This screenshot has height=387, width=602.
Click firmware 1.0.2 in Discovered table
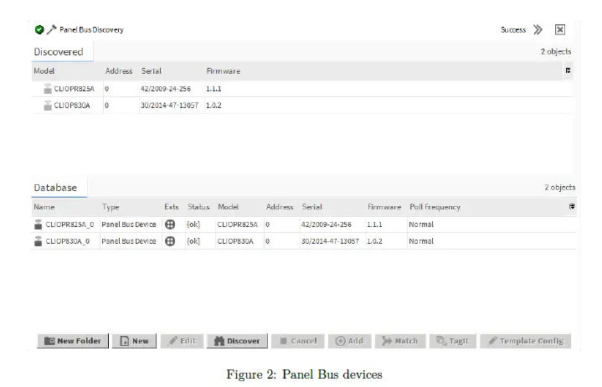coord(214,106)
